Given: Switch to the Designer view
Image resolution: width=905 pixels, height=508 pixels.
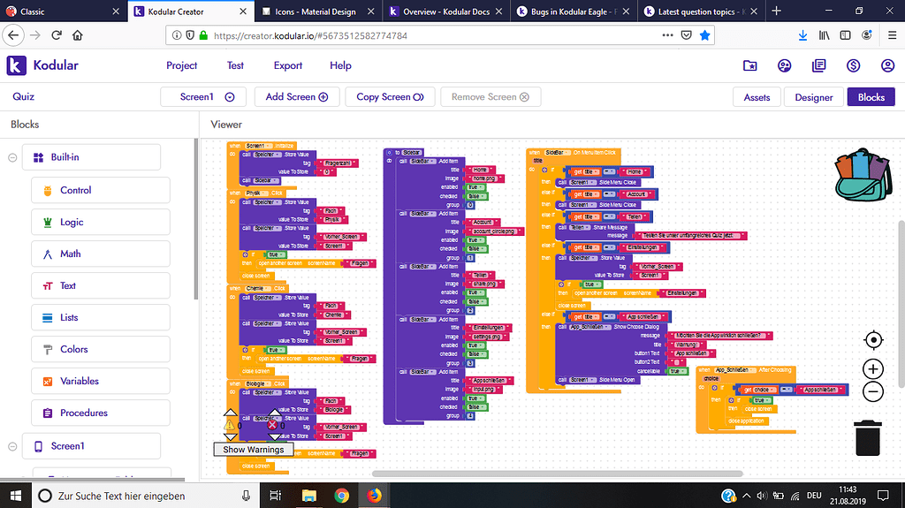Looking at the screenshot, I should click(813, 97).
